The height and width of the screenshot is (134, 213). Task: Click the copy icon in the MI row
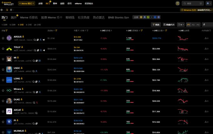tap(37, 61)
